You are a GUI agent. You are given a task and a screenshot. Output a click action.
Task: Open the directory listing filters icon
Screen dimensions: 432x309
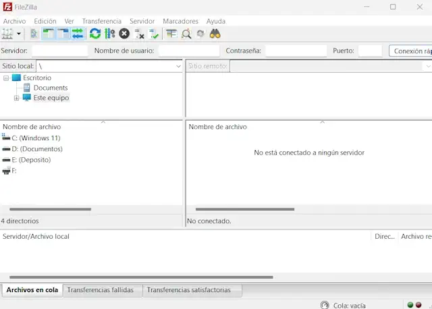(x=171, y=34)
